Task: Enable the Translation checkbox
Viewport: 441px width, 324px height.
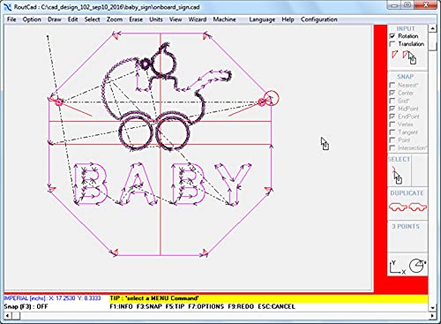Action: [392, 44]
